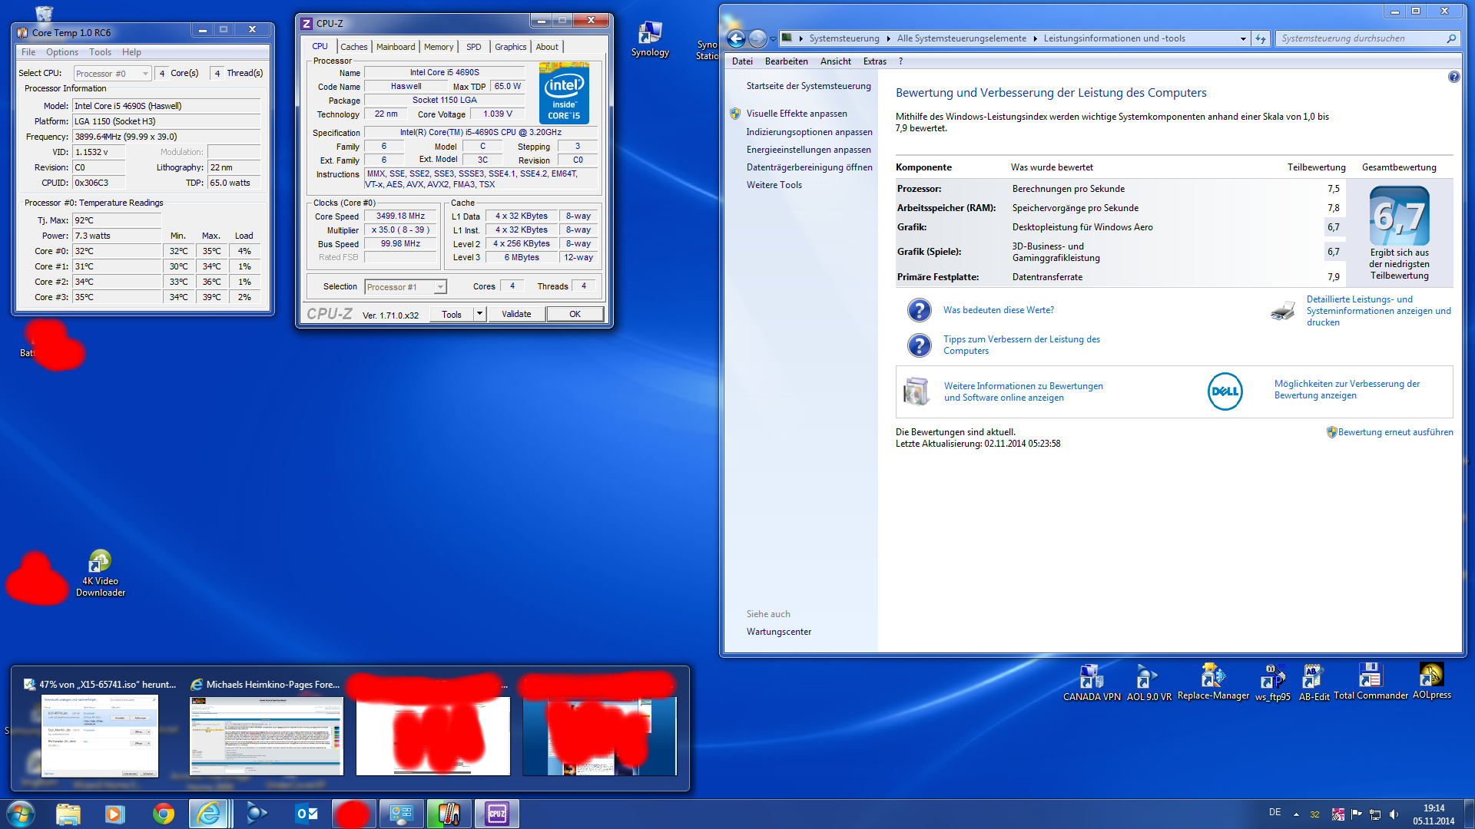Open the Options menu in Core Temp

click(x=61, y=52)
